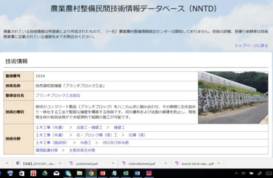Image resolution: width=273 pixels, height=178 pixels.
Task: Open Google Chrome from the taskbar
Action: coord(91,173)
